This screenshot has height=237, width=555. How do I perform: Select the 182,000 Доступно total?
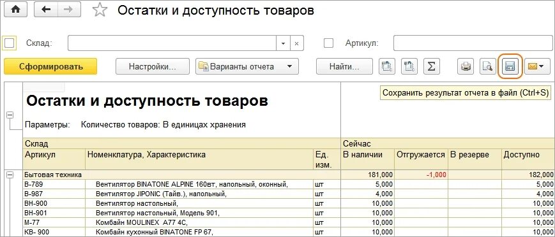528,175
